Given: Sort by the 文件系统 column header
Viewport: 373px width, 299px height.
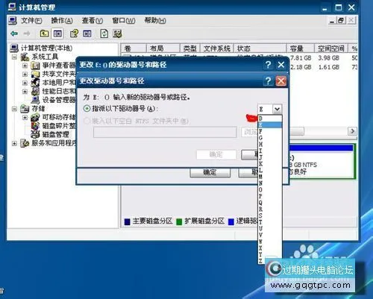Looking at the screenshot, I should 217,48.
